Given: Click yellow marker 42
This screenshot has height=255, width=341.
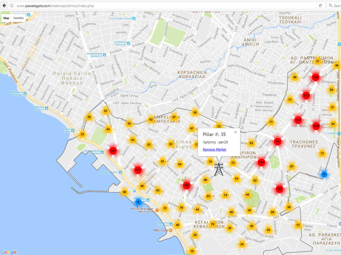Looking at the screenshot, I should click(195, 235).
